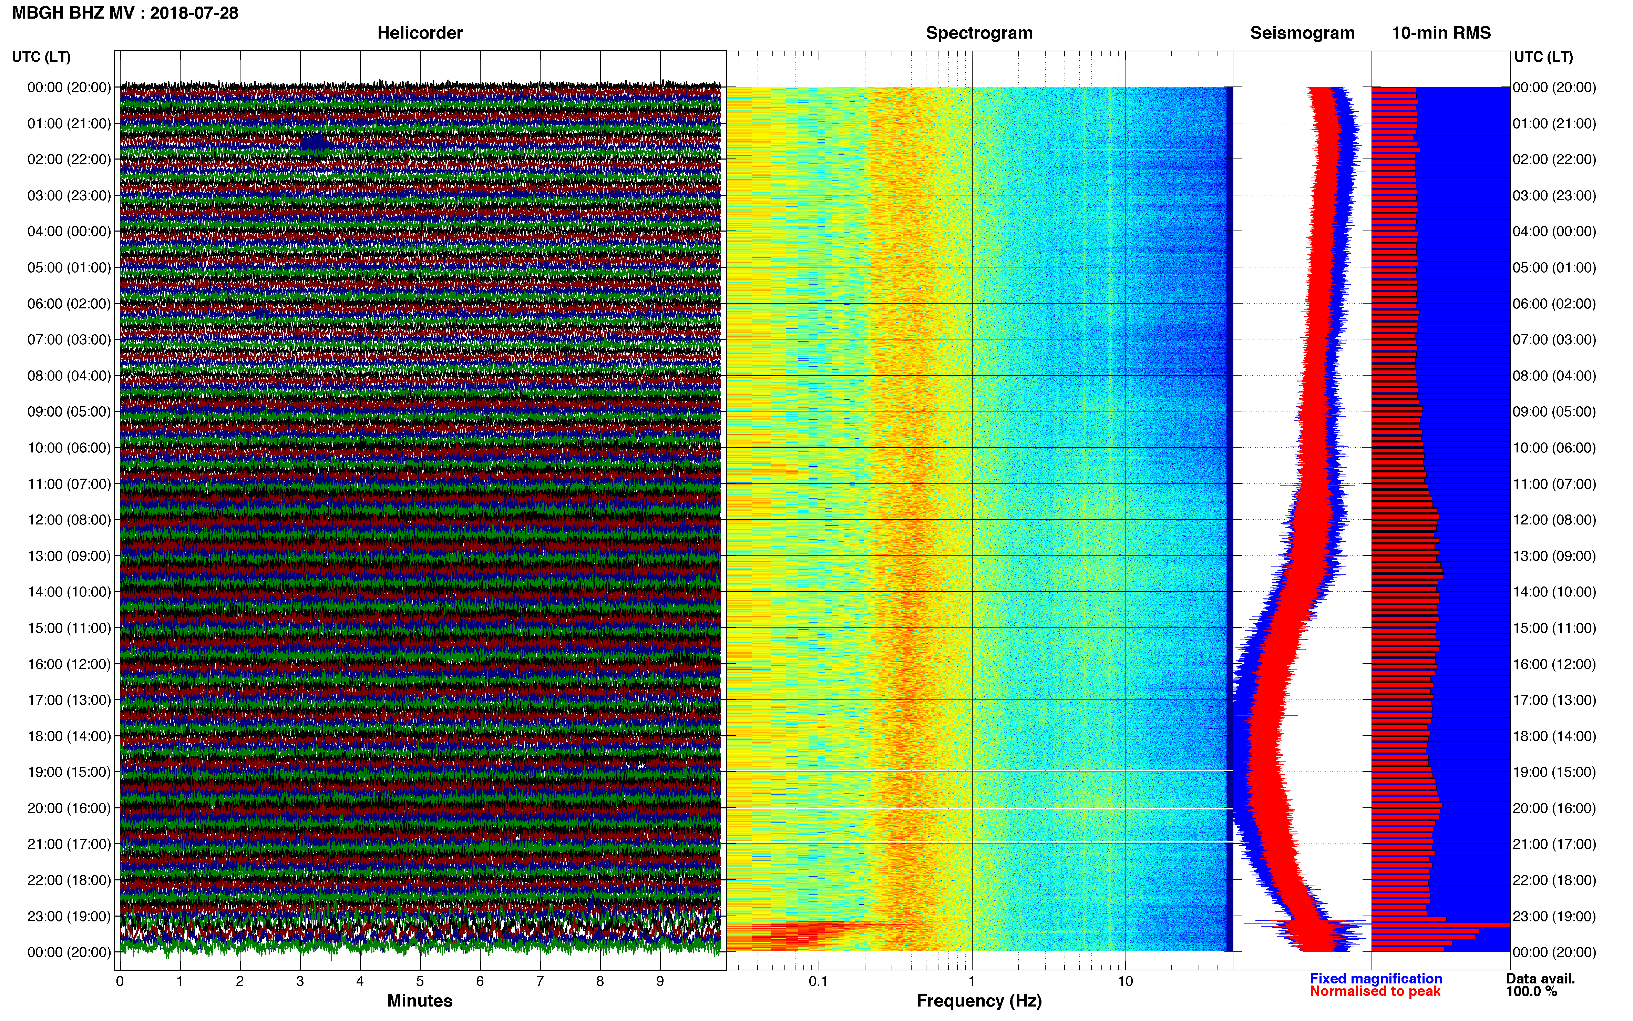The width and height of the screenshot is (1633, 1021).
Task: Click left time label '03:00 (23:00)'
Action: tap(69, 195)
